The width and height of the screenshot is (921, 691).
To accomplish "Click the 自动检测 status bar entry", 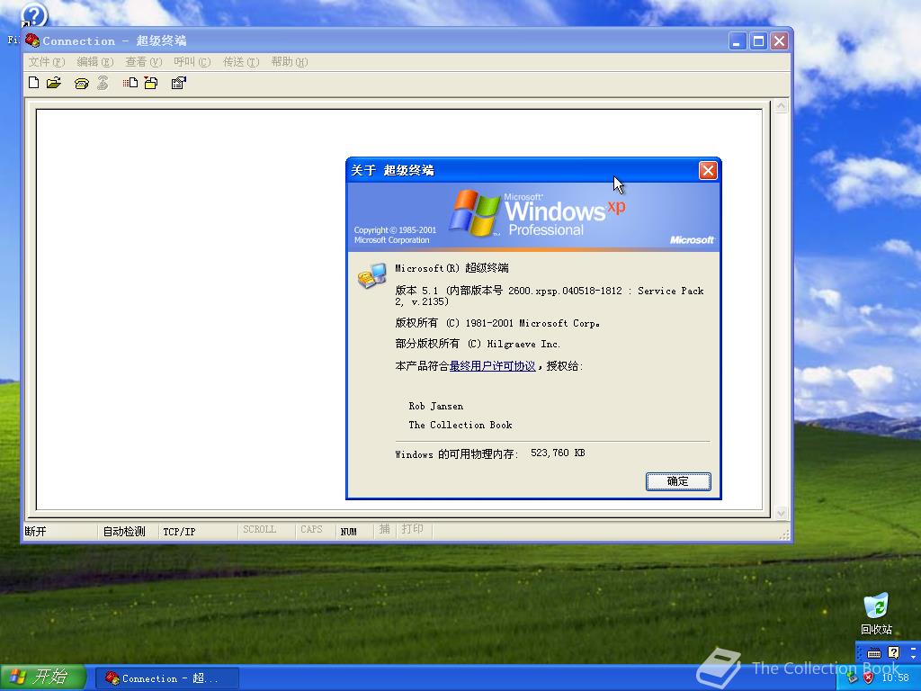I will pos(124,531).
